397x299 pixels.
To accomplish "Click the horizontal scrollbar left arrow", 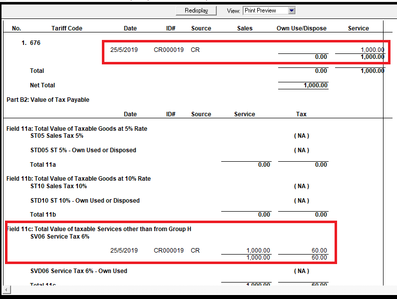I will coord(6,290).
